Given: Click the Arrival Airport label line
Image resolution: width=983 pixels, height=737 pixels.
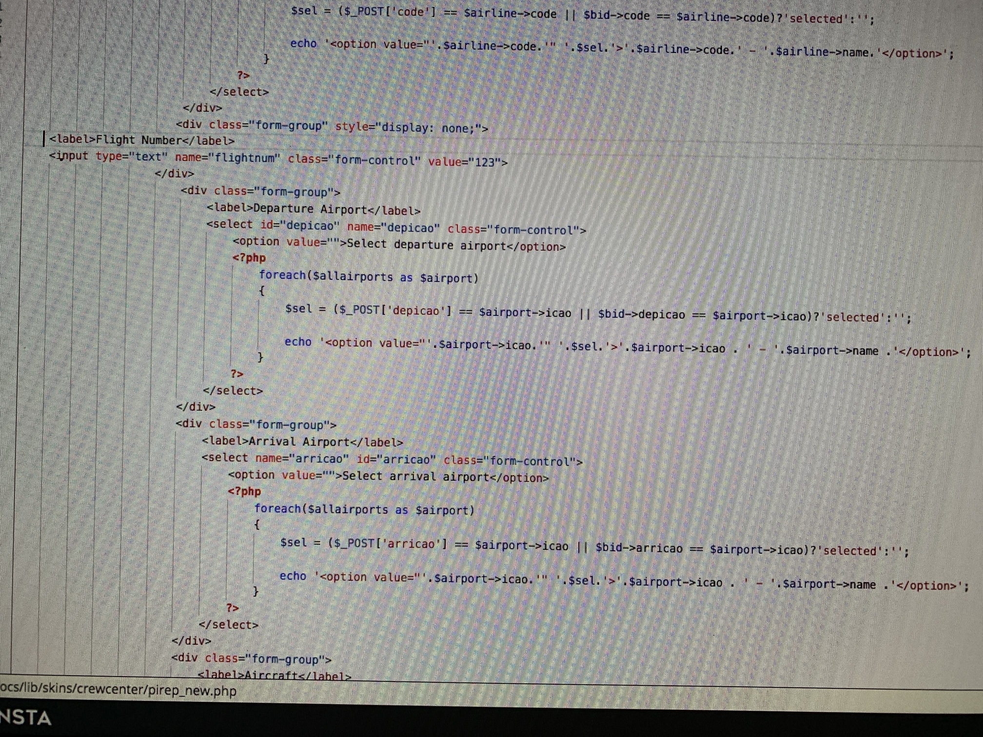Looking at the screenshot, I should pyautogui.click(x=302, y=442).
